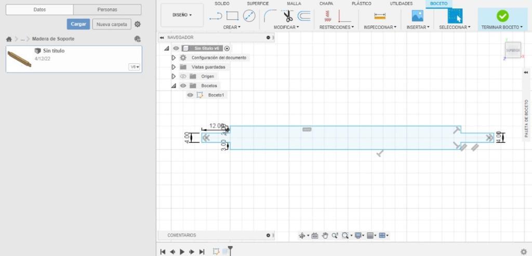Open the INSPECCIONAR dropdown menu
532x256 pixels.
pyautogui.click(x=380, y=27)
